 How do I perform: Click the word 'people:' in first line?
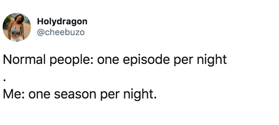tap(71, 60)
